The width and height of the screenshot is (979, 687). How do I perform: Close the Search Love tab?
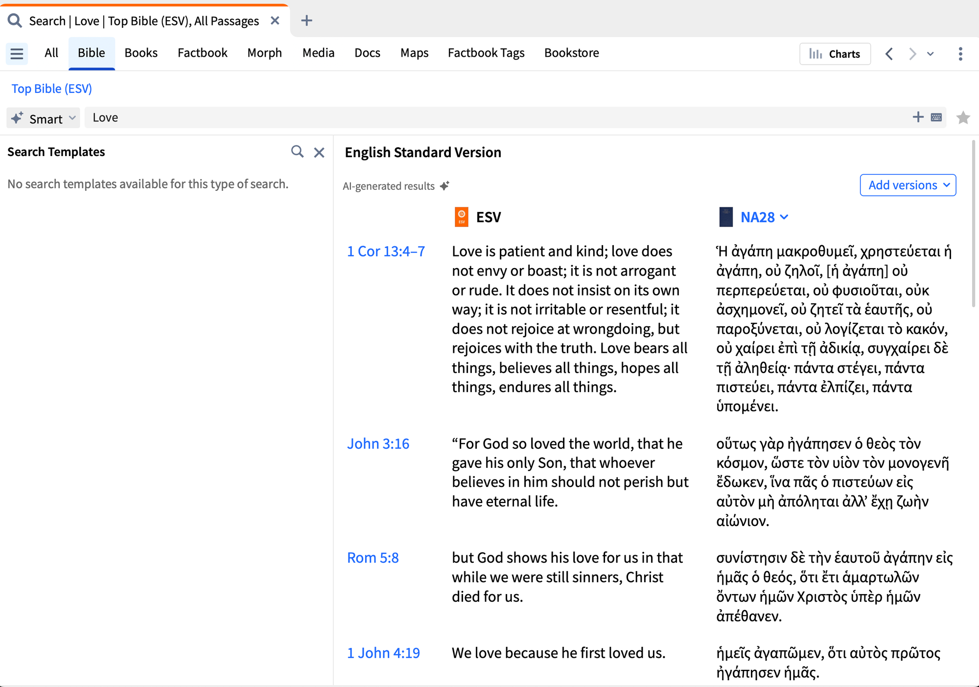(275, 21)
